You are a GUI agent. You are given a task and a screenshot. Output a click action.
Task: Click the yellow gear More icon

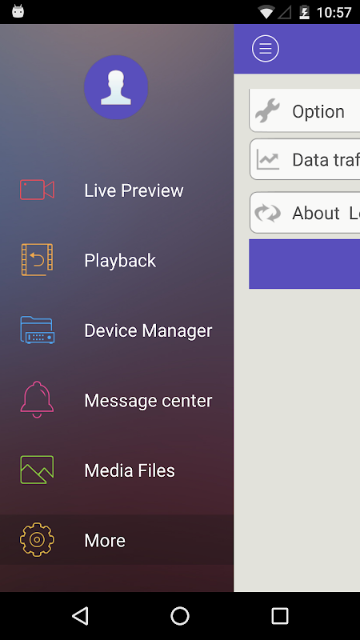37,539
